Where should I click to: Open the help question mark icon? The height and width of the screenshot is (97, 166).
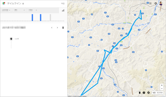click(144, 93)
